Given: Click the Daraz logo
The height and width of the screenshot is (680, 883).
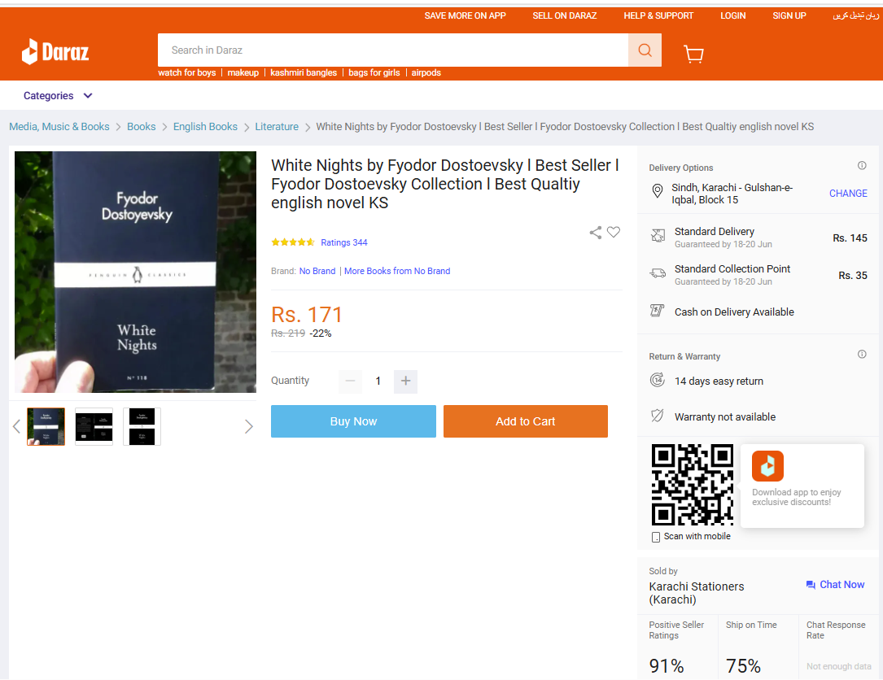Looking at the screenshot, I should (x=55, y=52).
